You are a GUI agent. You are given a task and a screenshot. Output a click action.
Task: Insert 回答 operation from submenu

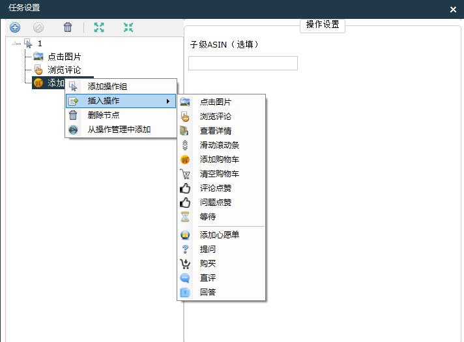pos(222,292)
